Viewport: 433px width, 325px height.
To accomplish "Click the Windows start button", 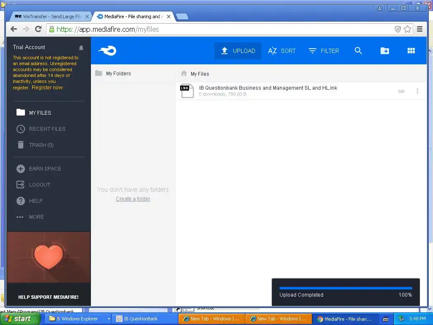I will coord(20,319).
